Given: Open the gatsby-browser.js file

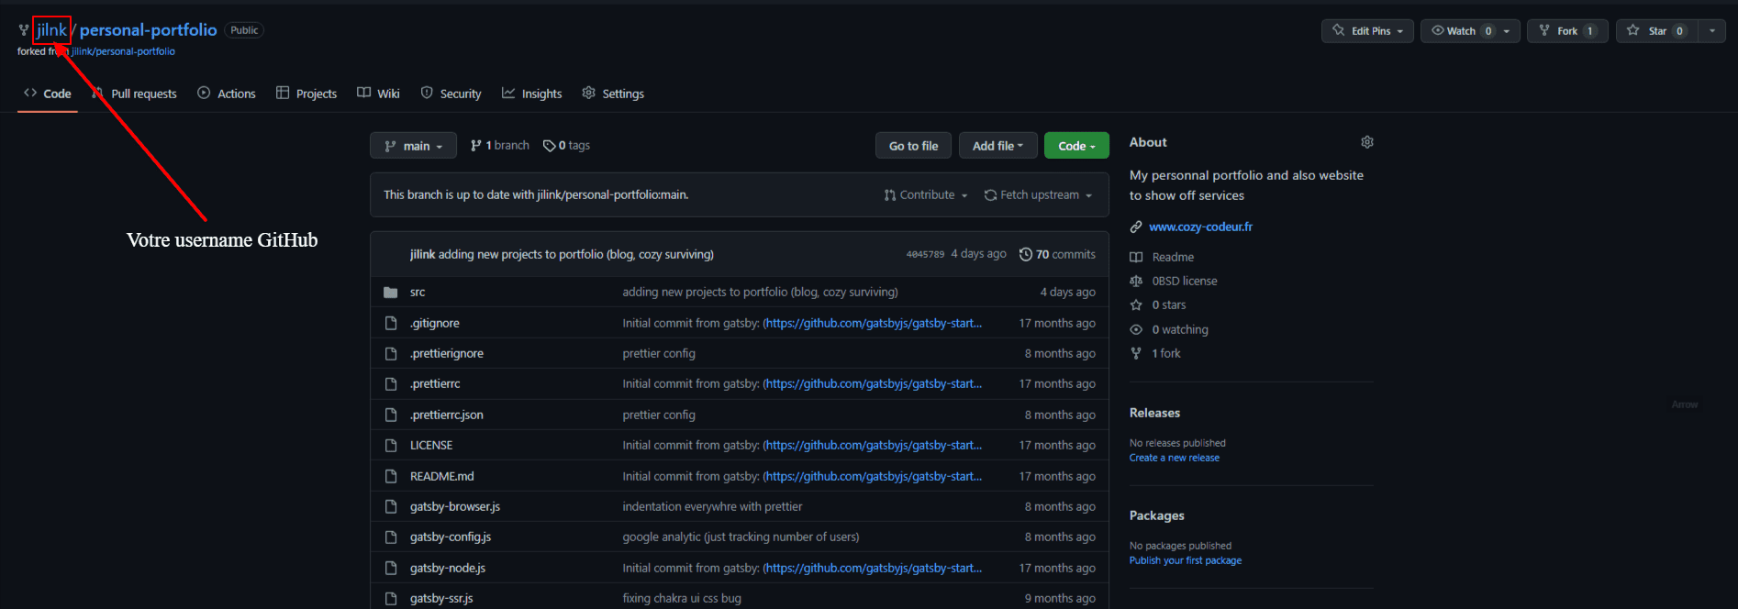Looking at the screenshot, I should [454, 506].
